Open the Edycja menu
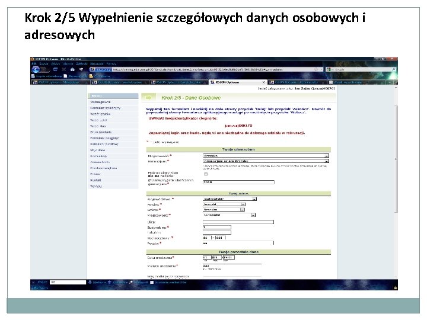Screen dimensions: 427x320 tap(44, 63)
